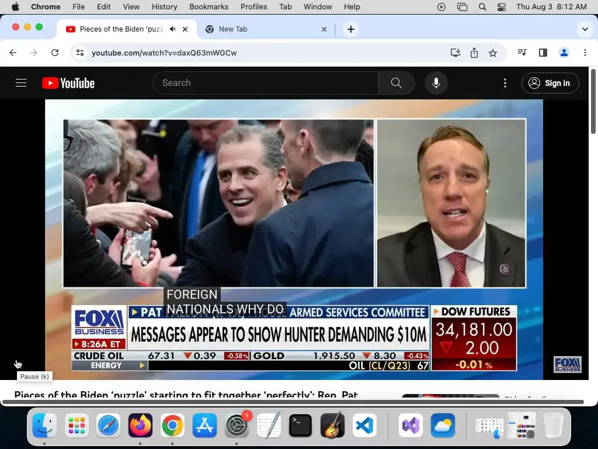Click the date and time Thu Aug 3
The image size is (598, 449).
551,7
